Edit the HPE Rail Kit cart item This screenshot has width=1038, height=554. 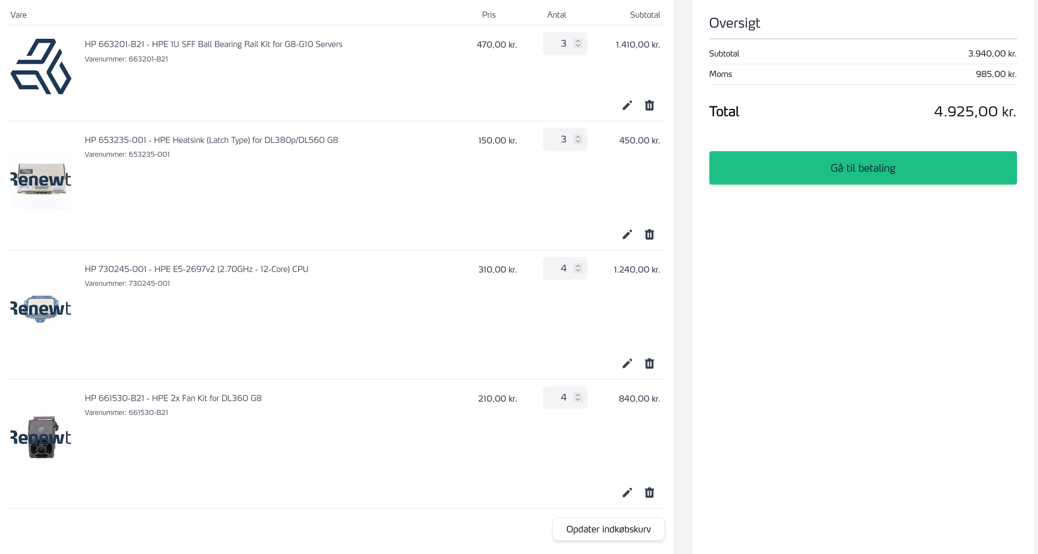point(627,105)
